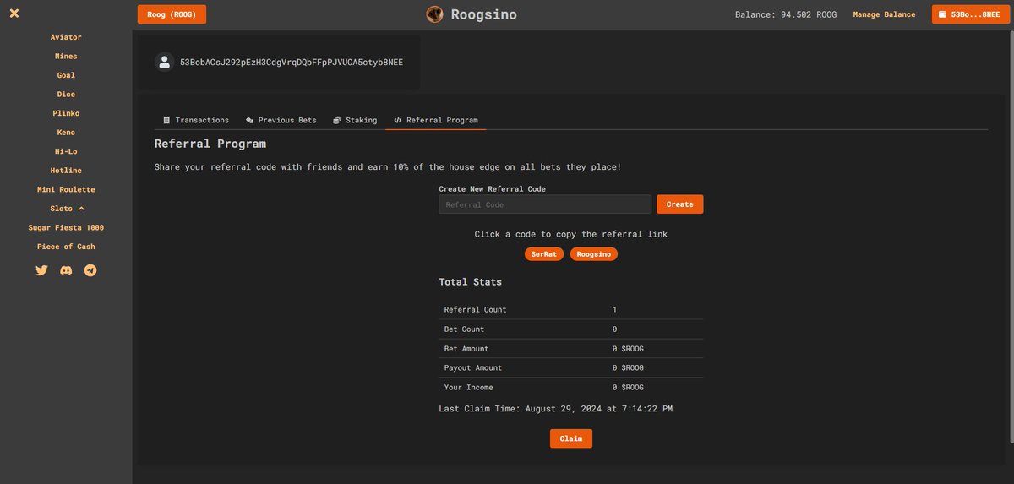
Task: Click the Staking coins icon
Action: point(337,120)
